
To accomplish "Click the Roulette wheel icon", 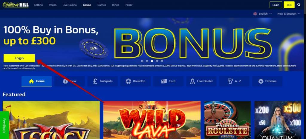I will pos(128,81).
